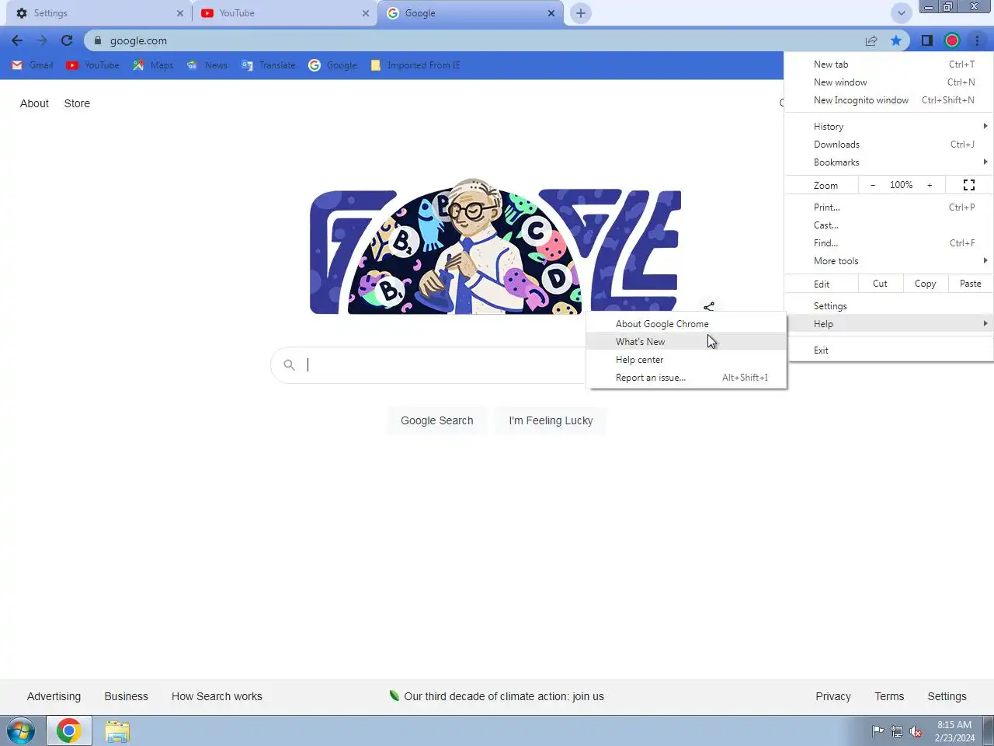Open How Search works link
The image size is (994, 746).
(x=217, y=696)
